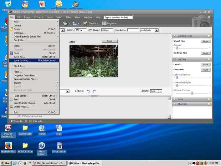Image resolution: width=221 pixels, height=166 pixels.
Task: Choose Exit from File menu
Action: coord(34,112)
